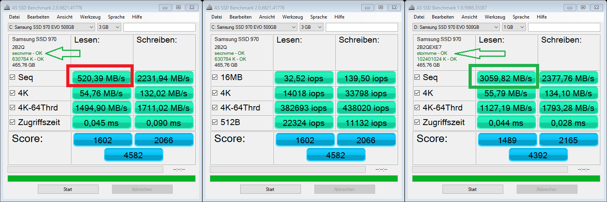The image size is (607, 202).
Task: Uncheck Seq in the drive D window
Action: coord(417,78)
